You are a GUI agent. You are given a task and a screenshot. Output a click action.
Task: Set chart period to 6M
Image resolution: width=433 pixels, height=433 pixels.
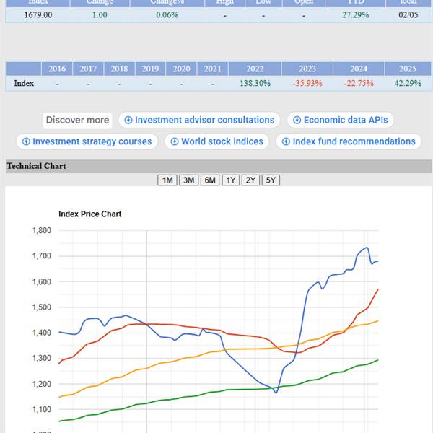click(x=210, y=180)
